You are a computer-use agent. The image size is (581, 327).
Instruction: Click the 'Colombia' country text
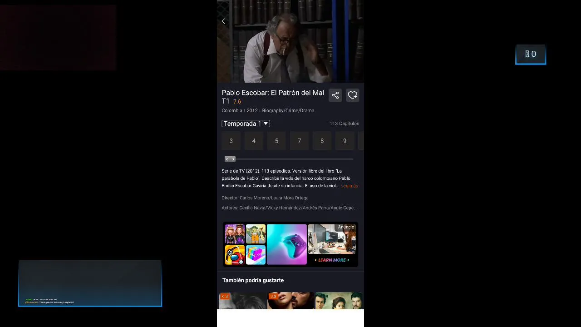[232, 111]
